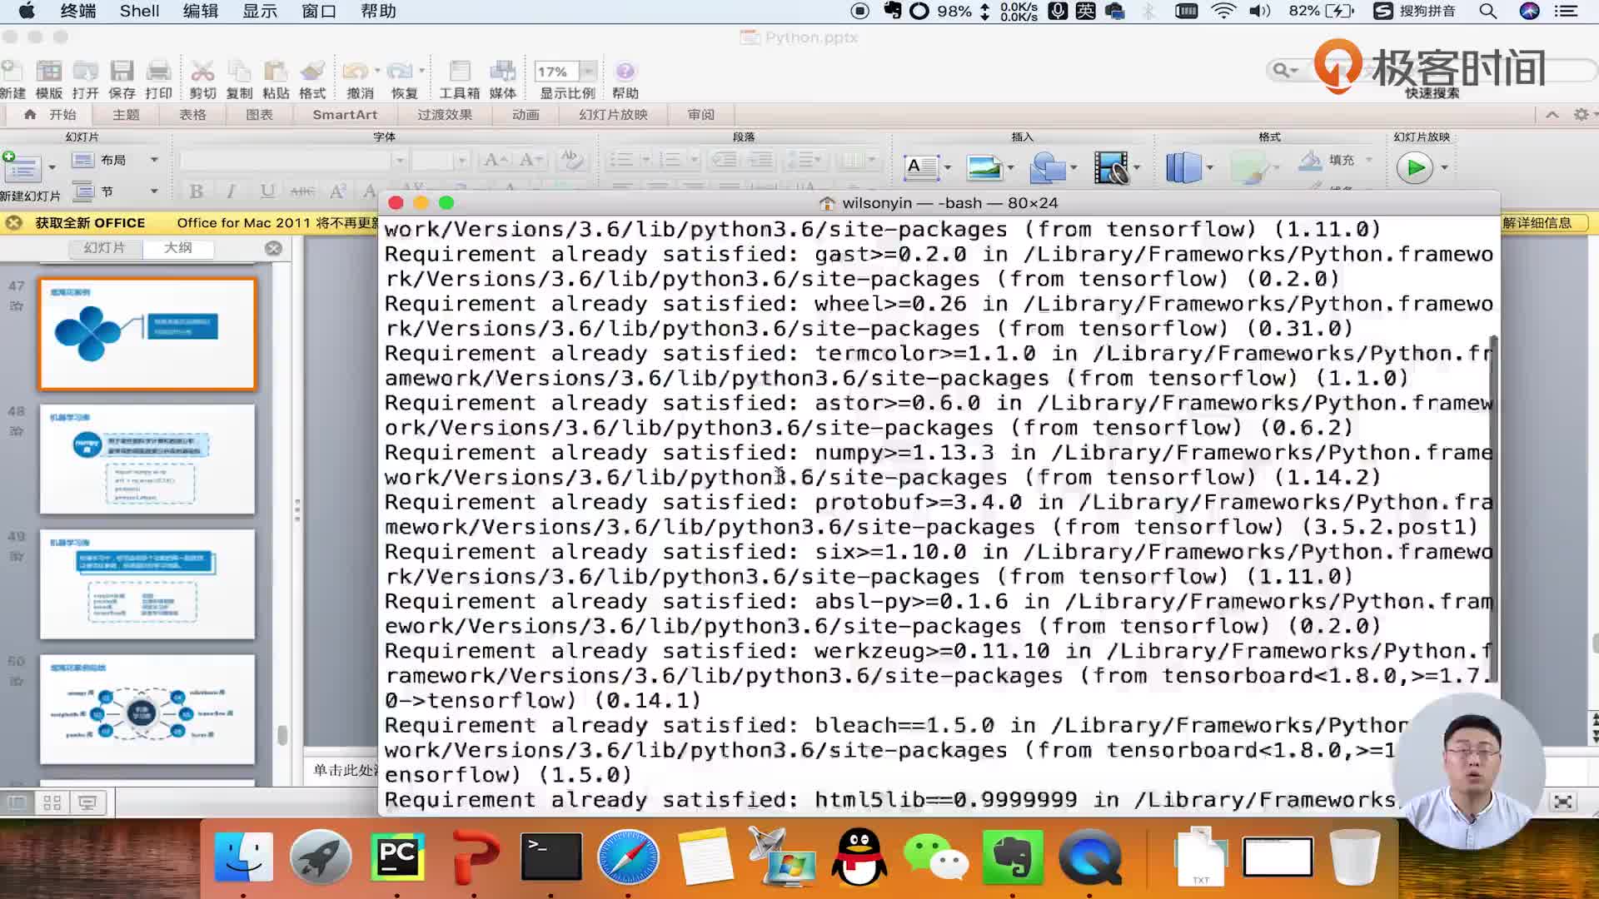
Task: Expand the Section dropdown arrow
Action: tap(154, 191)
